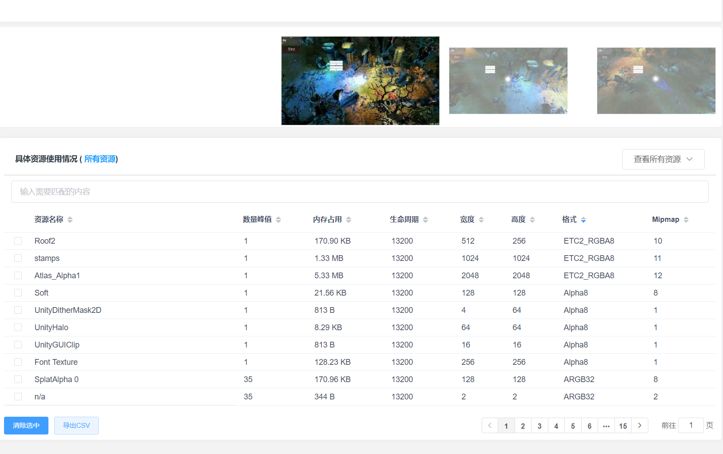The width and height of the screenshot is (723, 454).
Task: Check the SplatAlpha 0 row checkbox
Action: pyautogui.click(x=18, y=379)
